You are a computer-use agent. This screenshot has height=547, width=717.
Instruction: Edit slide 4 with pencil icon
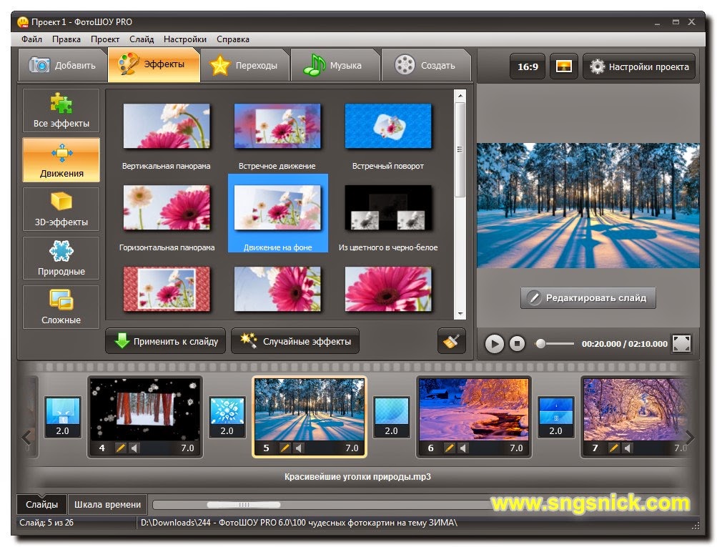pyautogui.click(x=120, y=448)
